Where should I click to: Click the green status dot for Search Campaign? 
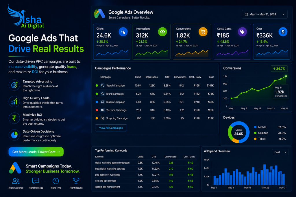pos(97,85)
